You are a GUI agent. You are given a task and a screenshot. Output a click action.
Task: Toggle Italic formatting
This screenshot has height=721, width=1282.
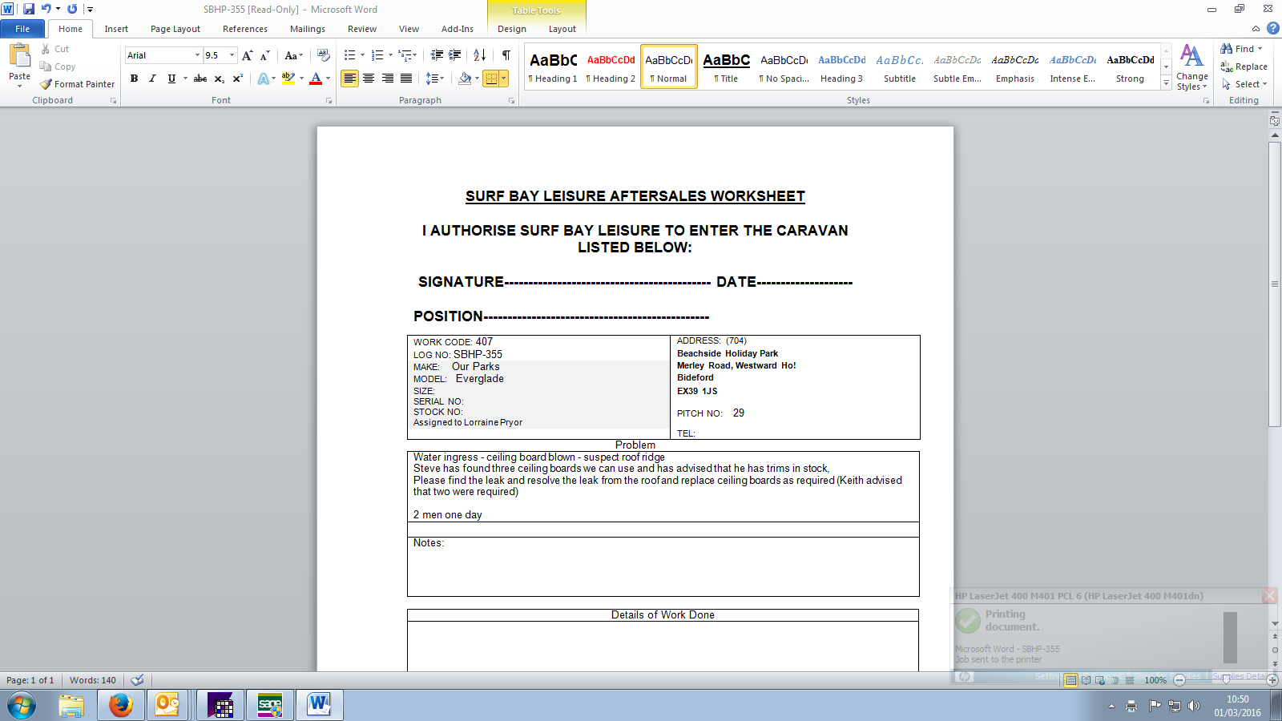(152, 79)
